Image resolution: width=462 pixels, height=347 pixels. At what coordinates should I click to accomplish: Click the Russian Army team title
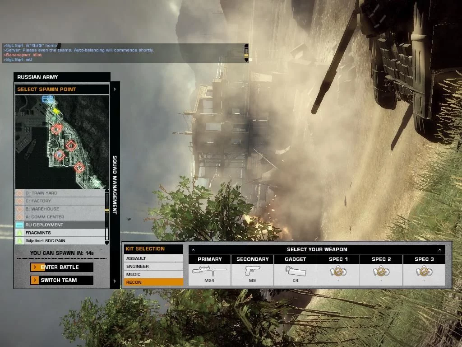pos(37,77)
